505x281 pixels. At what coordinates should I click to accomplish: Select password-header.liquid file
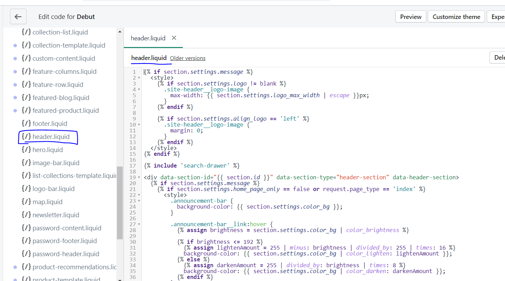click(x=66, y=254)
